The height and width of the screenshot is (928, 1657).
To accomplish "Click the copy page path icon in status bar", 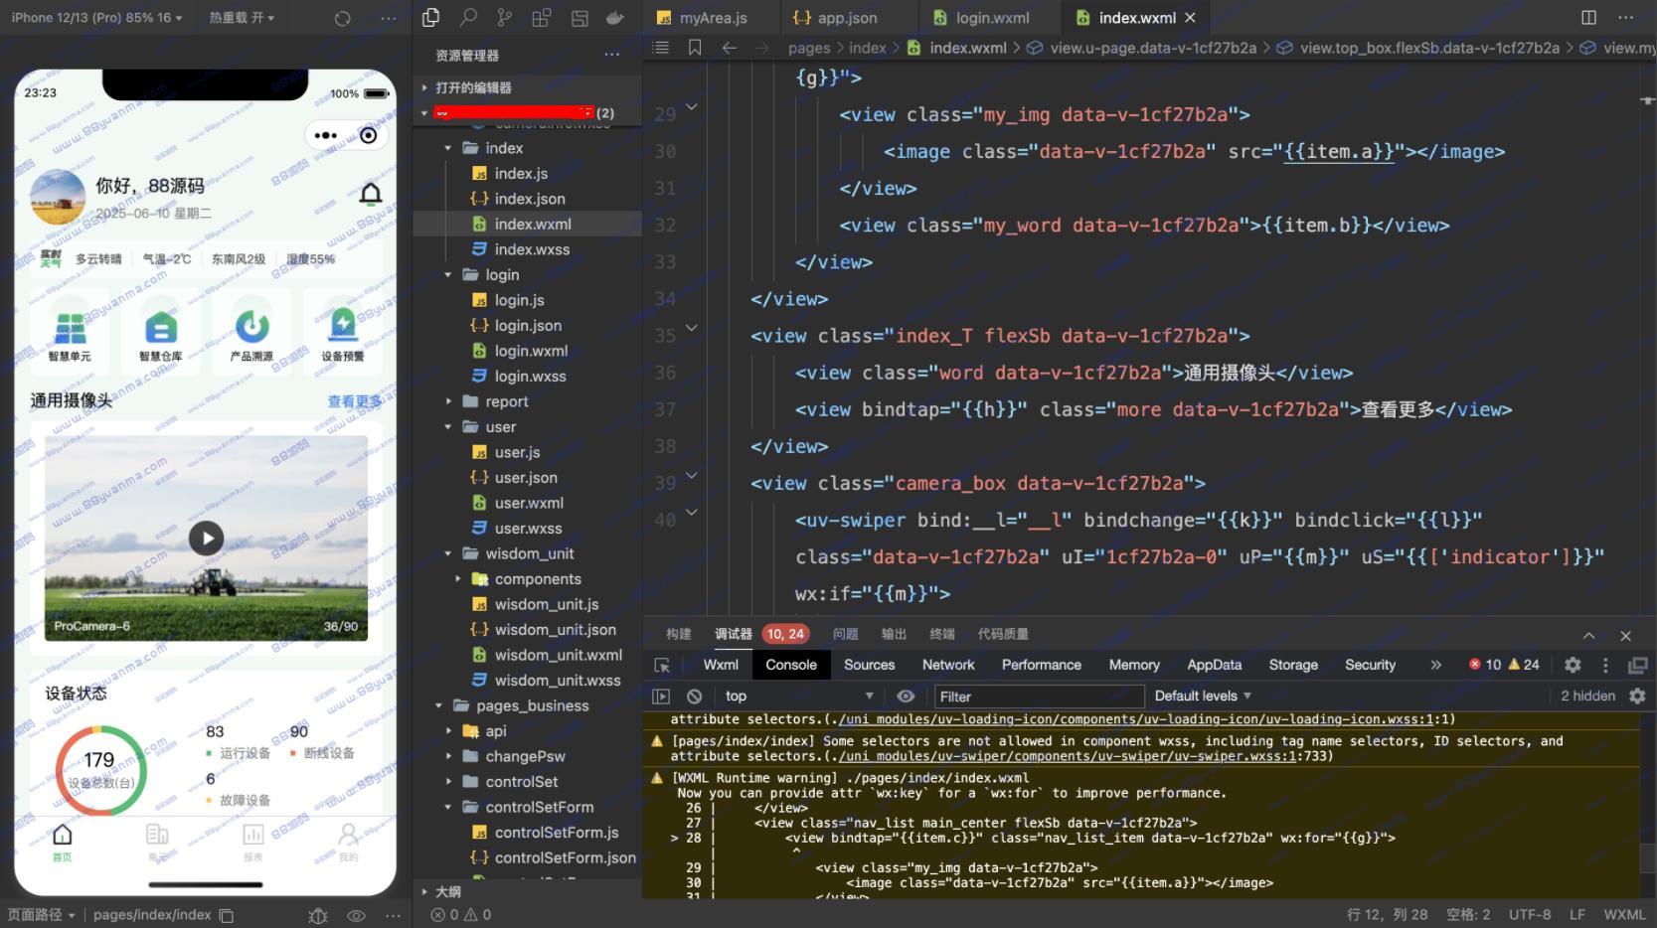I will 227,915.
